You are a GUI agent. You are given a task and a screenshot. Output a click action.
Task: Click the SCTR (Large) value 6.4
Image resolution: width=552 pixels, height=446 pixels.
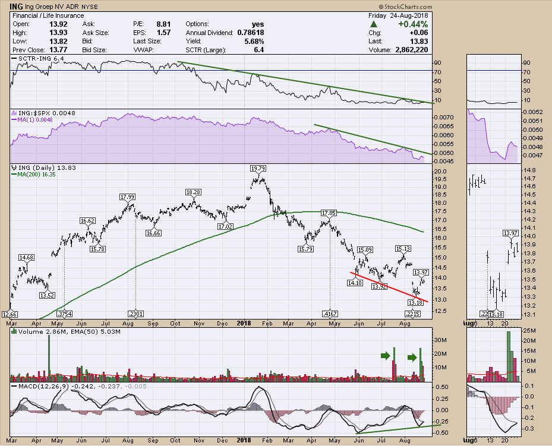[258, 50]
